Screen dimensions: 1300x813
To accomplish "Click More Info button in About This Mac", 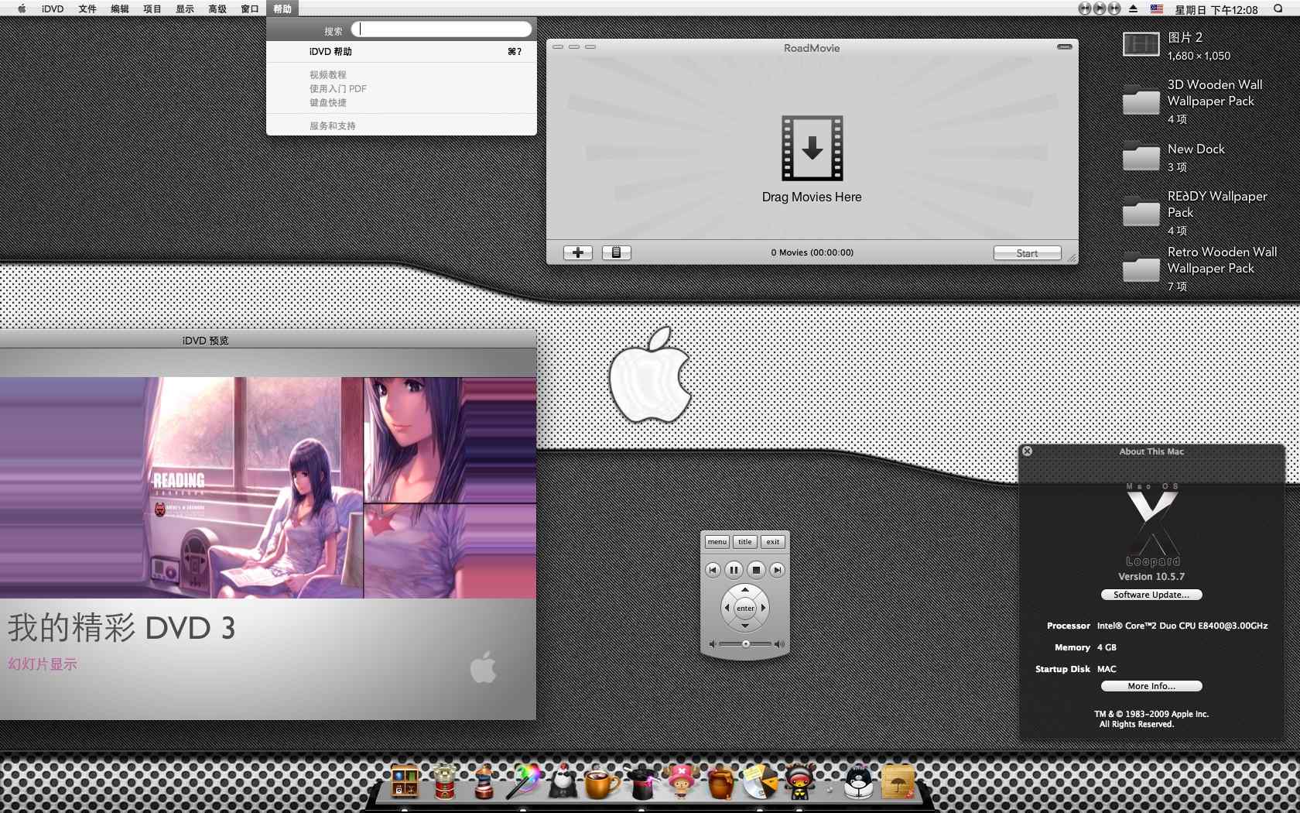I will pos(1151,686).
